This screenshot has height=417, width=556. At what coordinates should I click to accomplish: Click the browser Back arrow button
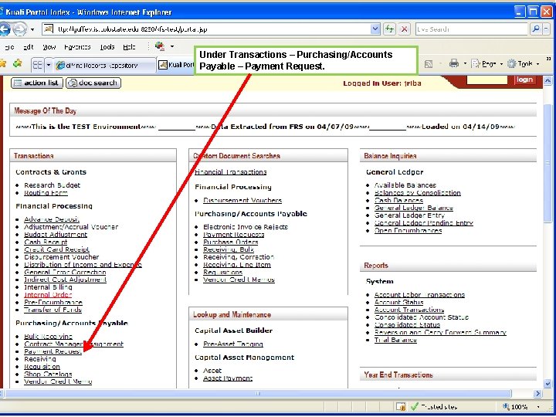[x=5, y=29]
